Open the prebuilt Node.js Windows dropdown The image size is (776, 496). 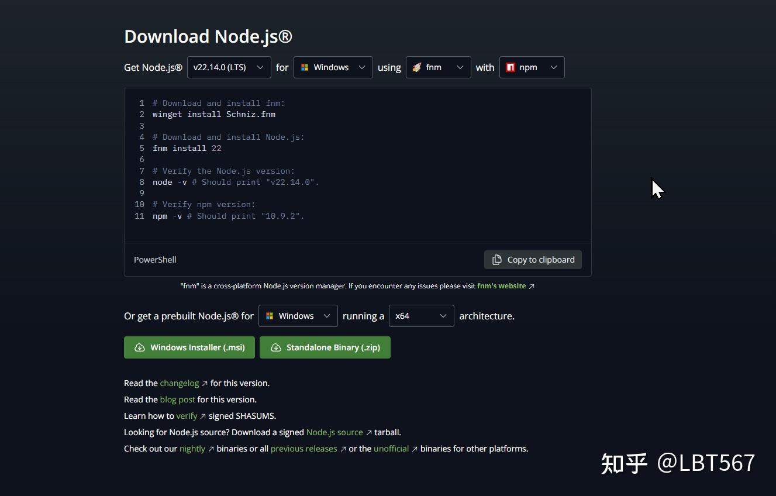pos(298,316)
